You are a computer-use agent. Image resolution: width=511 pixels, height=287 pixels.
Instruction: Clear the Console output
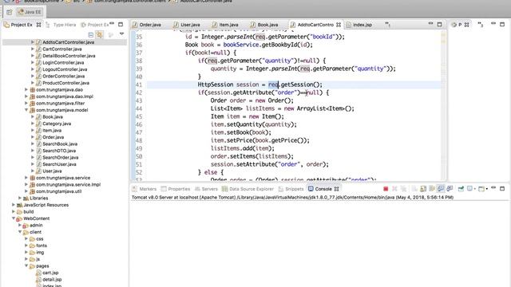[x=414, y=189]
